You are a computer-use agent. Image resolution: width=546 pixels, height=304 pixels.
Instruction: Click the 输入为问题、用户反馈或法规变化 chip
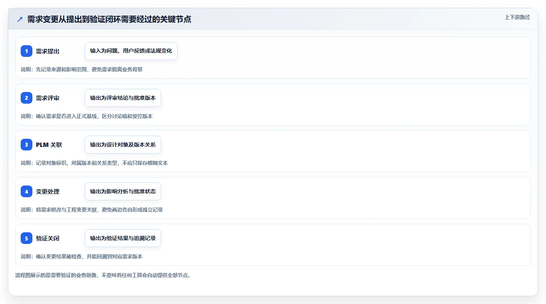[131, 51]
